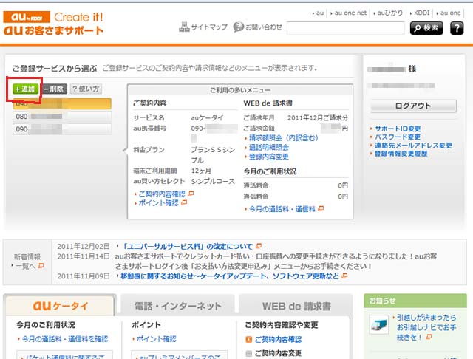Click the 検索 search button
Viewport: 473px width, 359px height.
[426, 28]
